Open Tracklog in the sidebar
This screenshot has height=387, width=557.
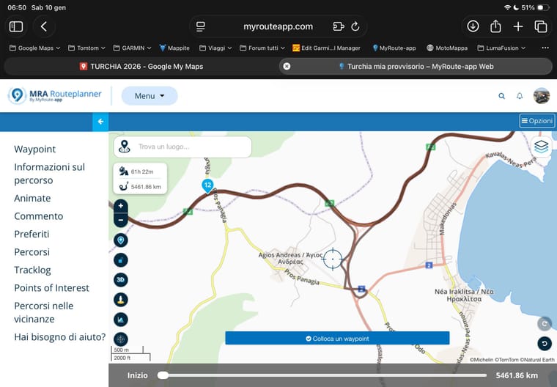pos(32,270)
